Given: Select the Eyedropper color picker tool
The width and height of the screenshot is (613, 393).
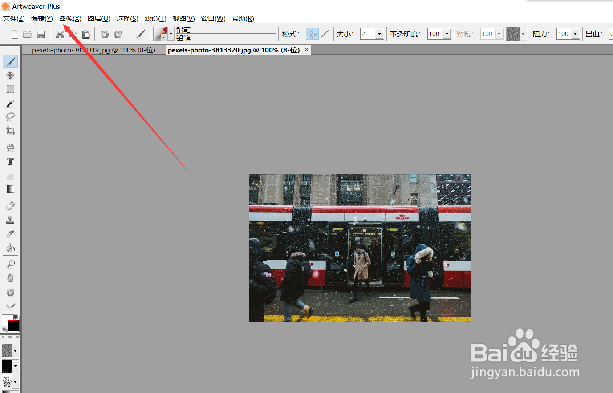Looking at the screenshot, I should [10, 234].
